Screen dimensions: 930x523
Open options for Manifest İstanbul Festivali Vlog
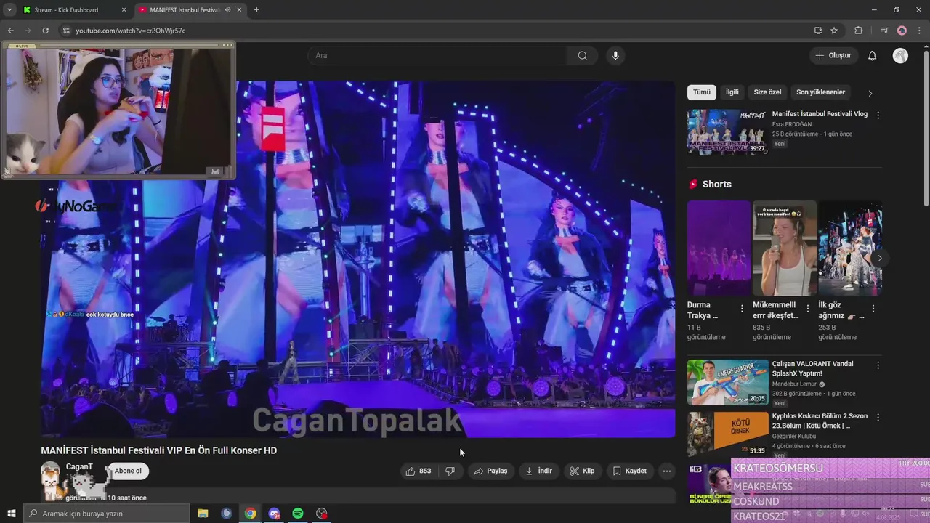[x=878, y=115]
